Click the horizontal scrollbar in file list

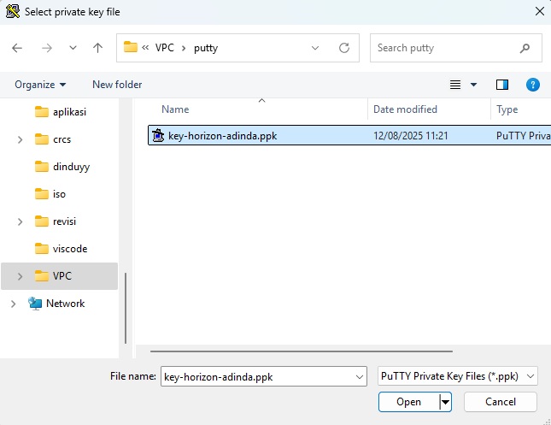[x=302, y=351]
